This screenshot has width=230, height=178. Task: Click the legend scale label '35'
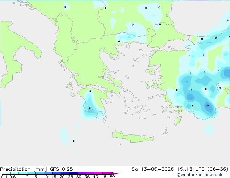point(87,177)
